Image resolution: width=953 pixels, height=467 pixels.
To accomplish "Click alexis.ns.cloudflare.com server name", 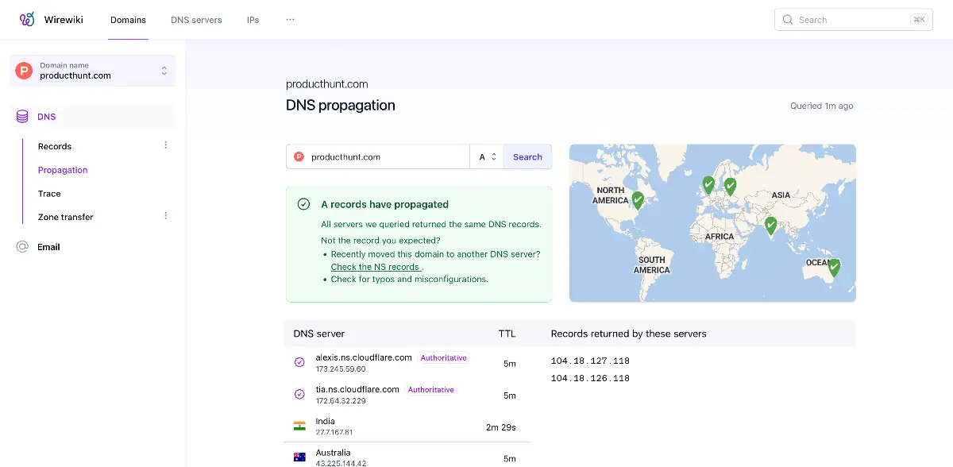I will click(x=364, y=357).
